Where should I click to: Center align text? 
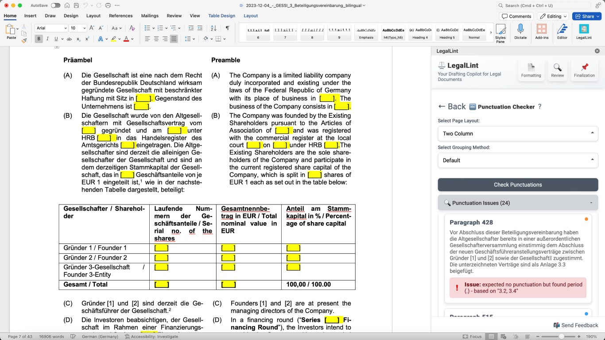pyautogui.click(x=156, y=39)
